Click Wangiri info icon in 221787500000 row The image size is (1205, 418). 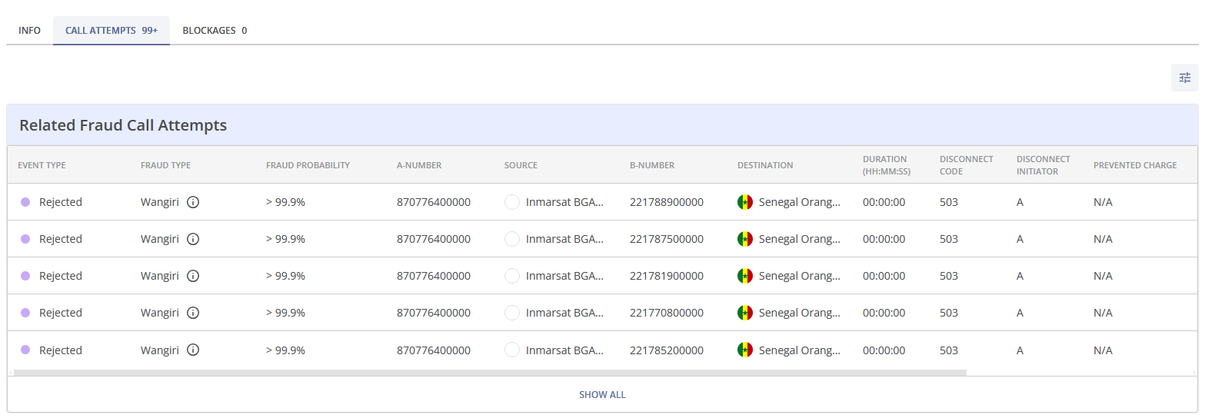pyautogui.click(x=193, y=239)
